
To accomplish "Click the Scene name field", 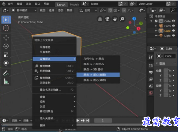I will [x=103, y=4].
